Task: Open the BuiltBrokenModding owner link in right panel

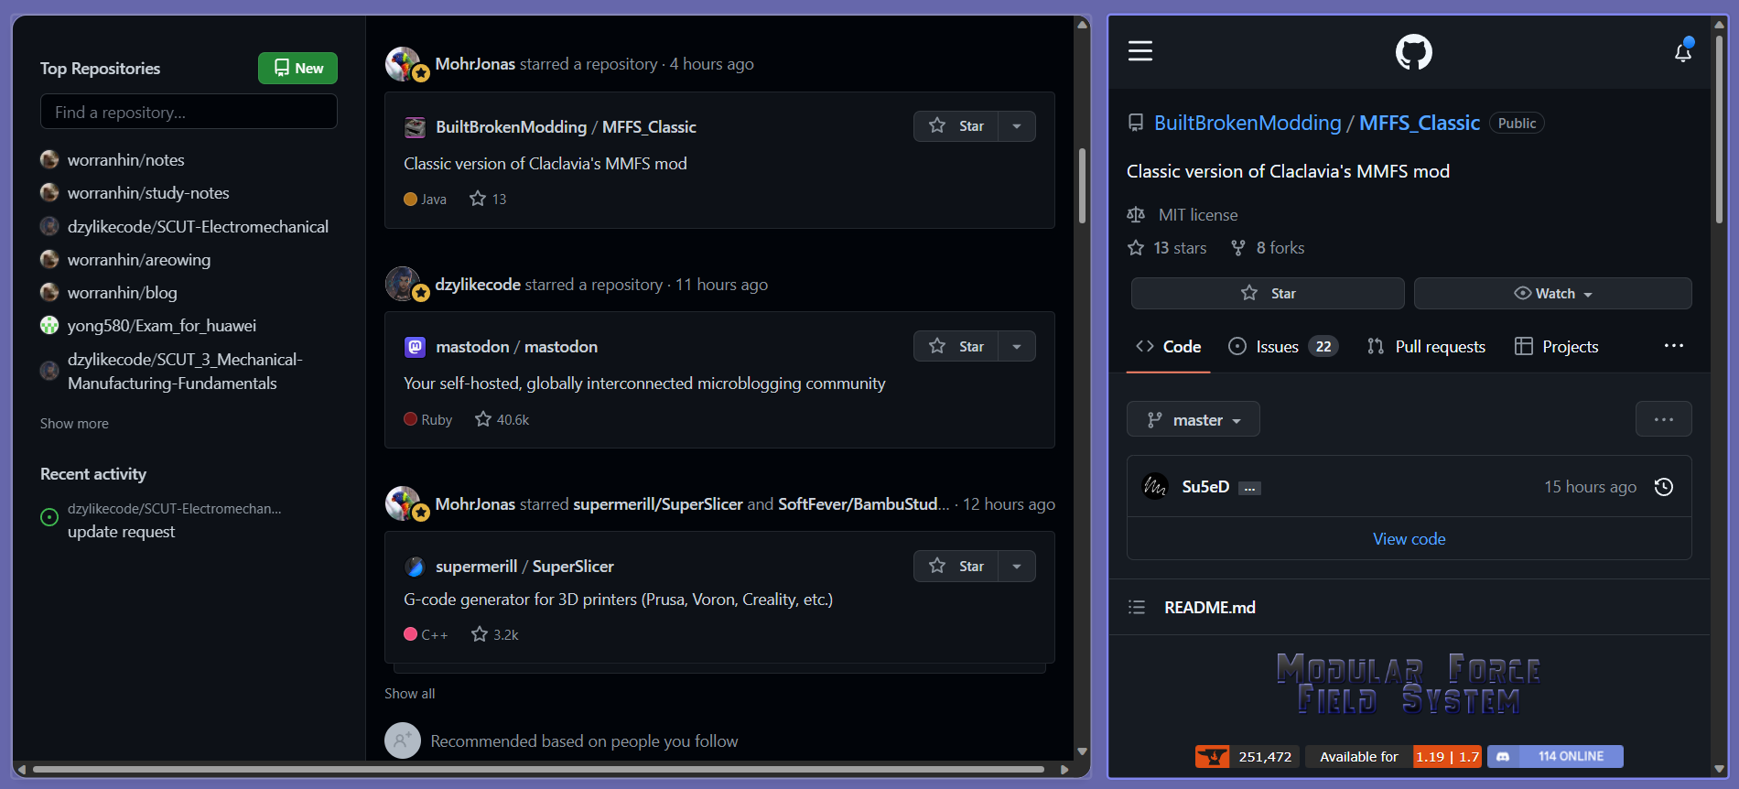Action: pos(1248,123)
